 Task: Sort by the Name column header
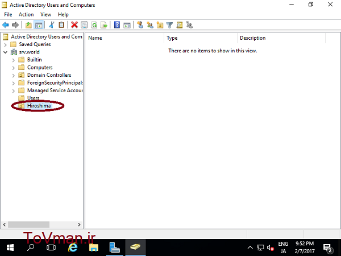pyautogui.click(x=124, y=38)
